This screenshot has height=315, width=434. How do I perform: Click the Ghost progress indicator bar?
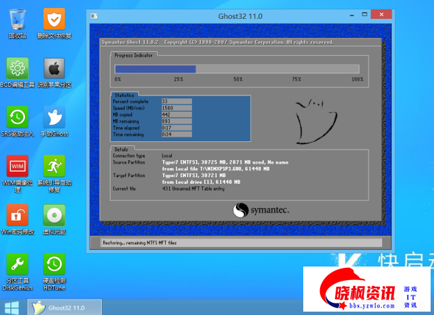pos(237,69)
